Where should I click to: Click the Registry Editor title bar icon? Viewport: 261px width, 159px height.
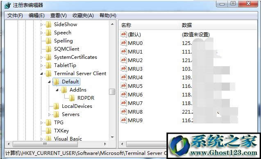click(x=8, y=5)
